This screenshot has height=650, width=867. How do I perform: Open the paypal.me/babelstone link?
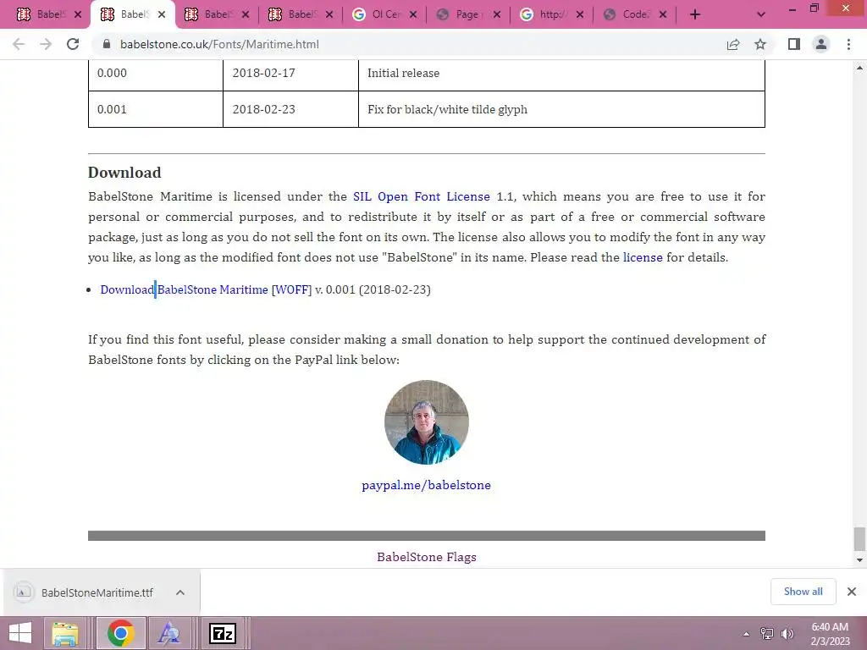click(x=427, y=485)
